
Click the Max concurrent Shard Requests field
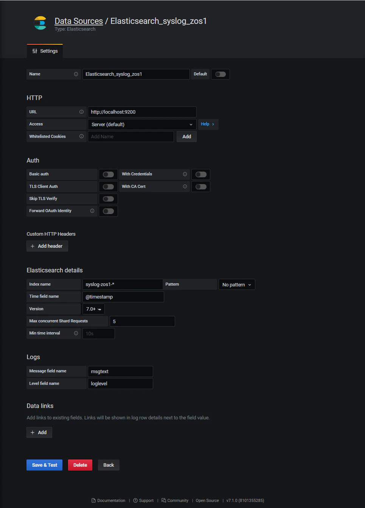click(142, 322)
